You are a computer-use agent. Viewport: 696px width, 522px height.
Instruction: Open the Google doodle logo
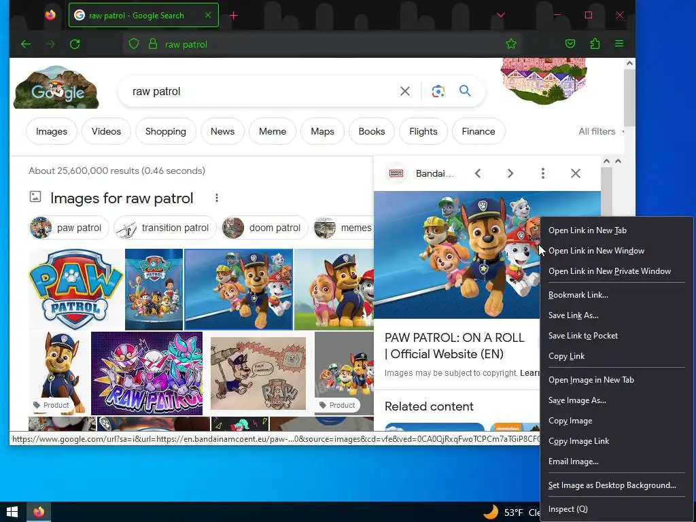click(x=56, y=87)
